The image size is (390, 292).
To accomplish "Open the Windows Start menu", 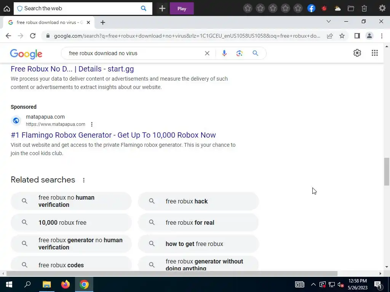I will click(x=9, y=284).
